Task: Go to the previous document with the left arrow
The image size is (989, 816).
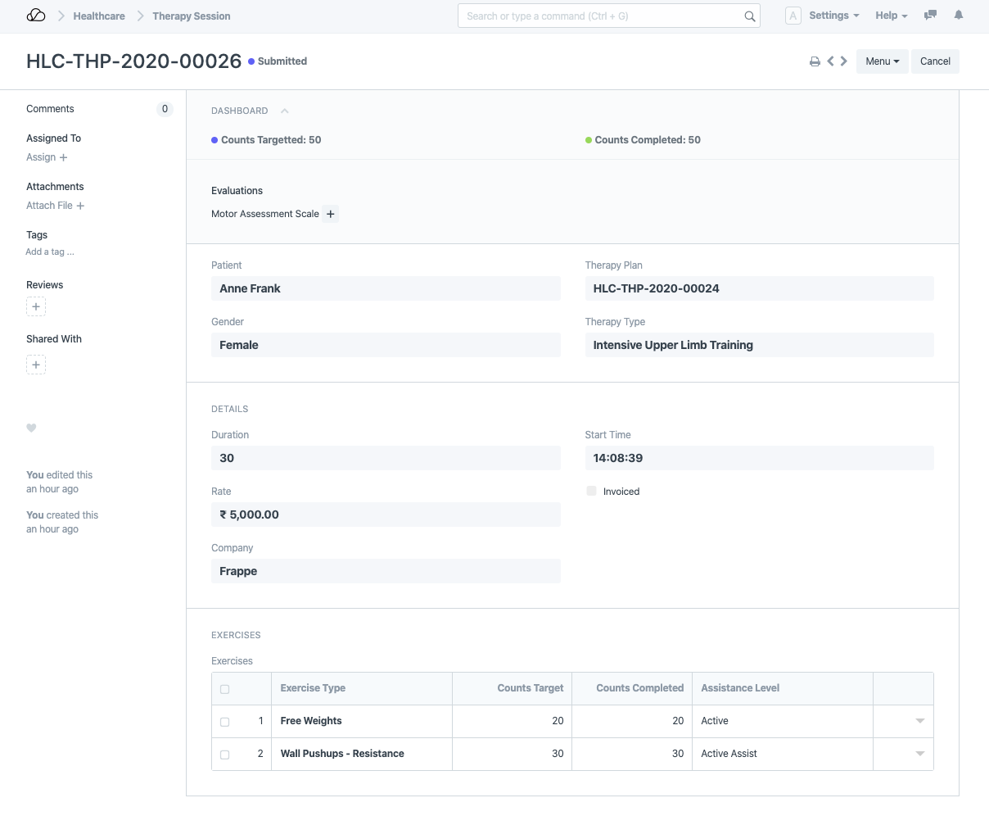Action: pyautogui.click(x=830, y=61)
